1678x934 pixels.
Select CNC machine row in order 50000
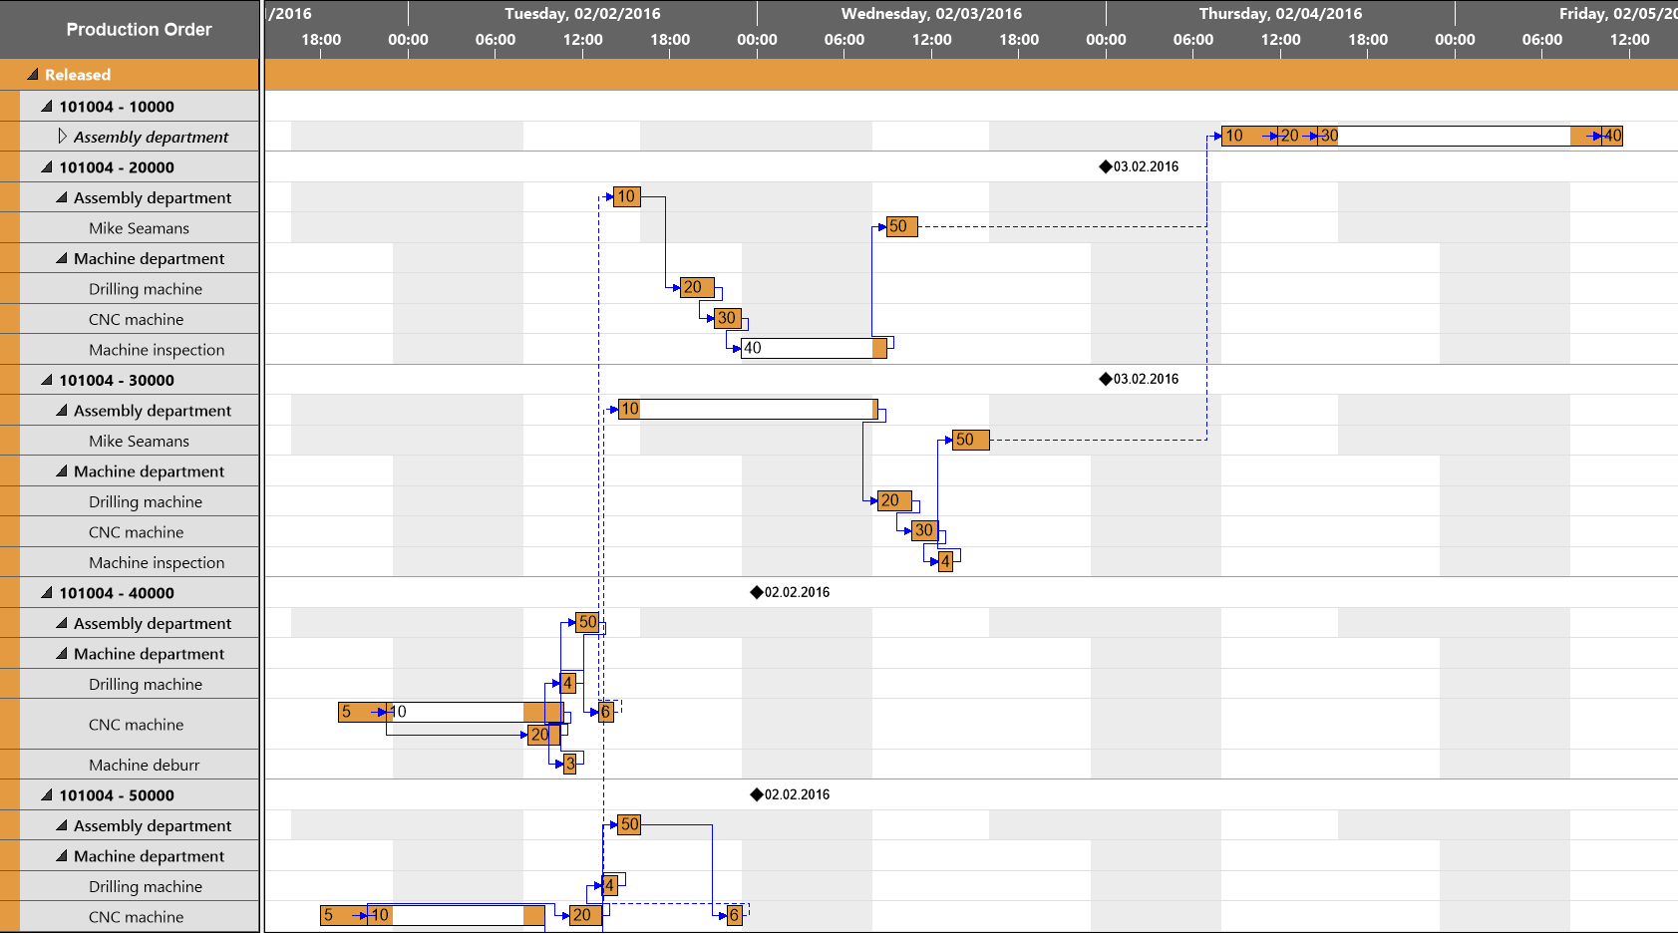139,917
